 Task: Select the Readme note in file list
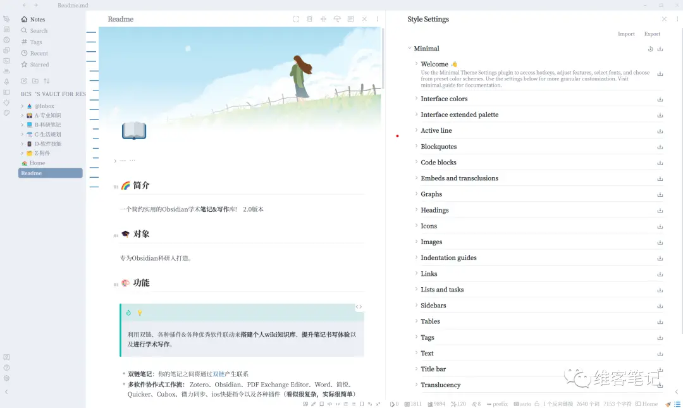pos(50,173)
